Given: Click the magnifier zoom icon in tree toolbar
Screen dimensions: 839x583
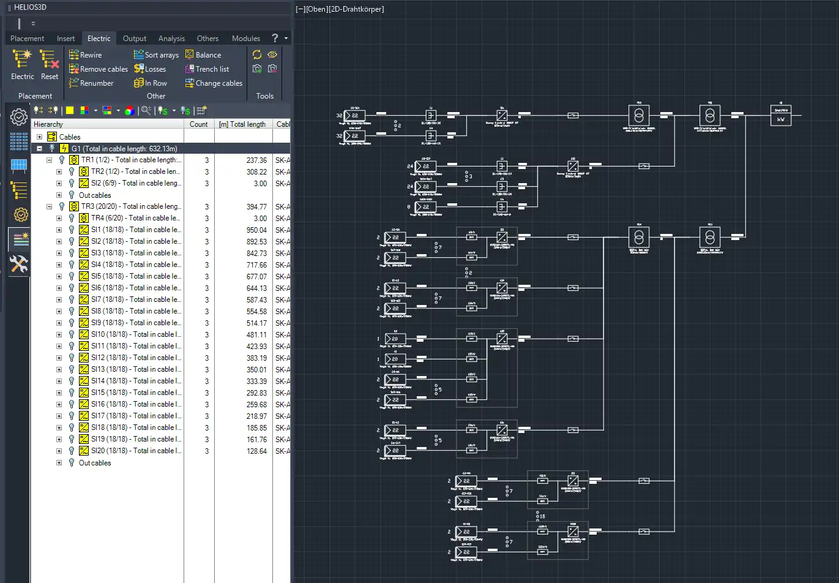Looking at the screenshot, I should [x=146, y=110].
